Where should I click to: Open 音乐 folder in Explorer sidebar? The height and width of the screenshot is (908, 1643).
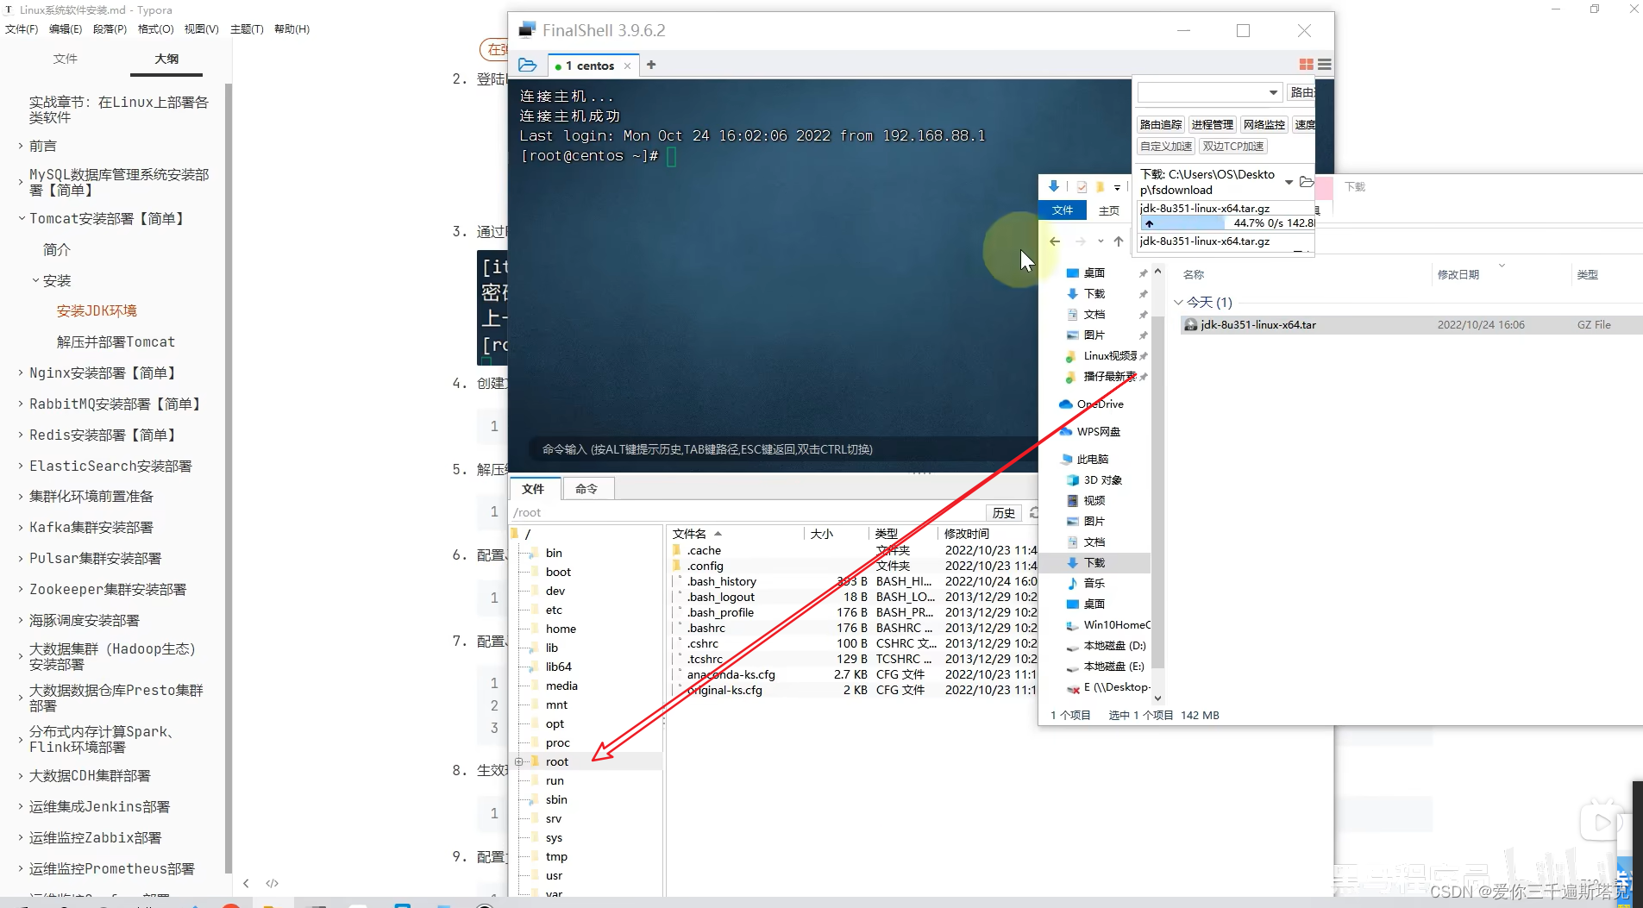click(x=1087, y=584)
